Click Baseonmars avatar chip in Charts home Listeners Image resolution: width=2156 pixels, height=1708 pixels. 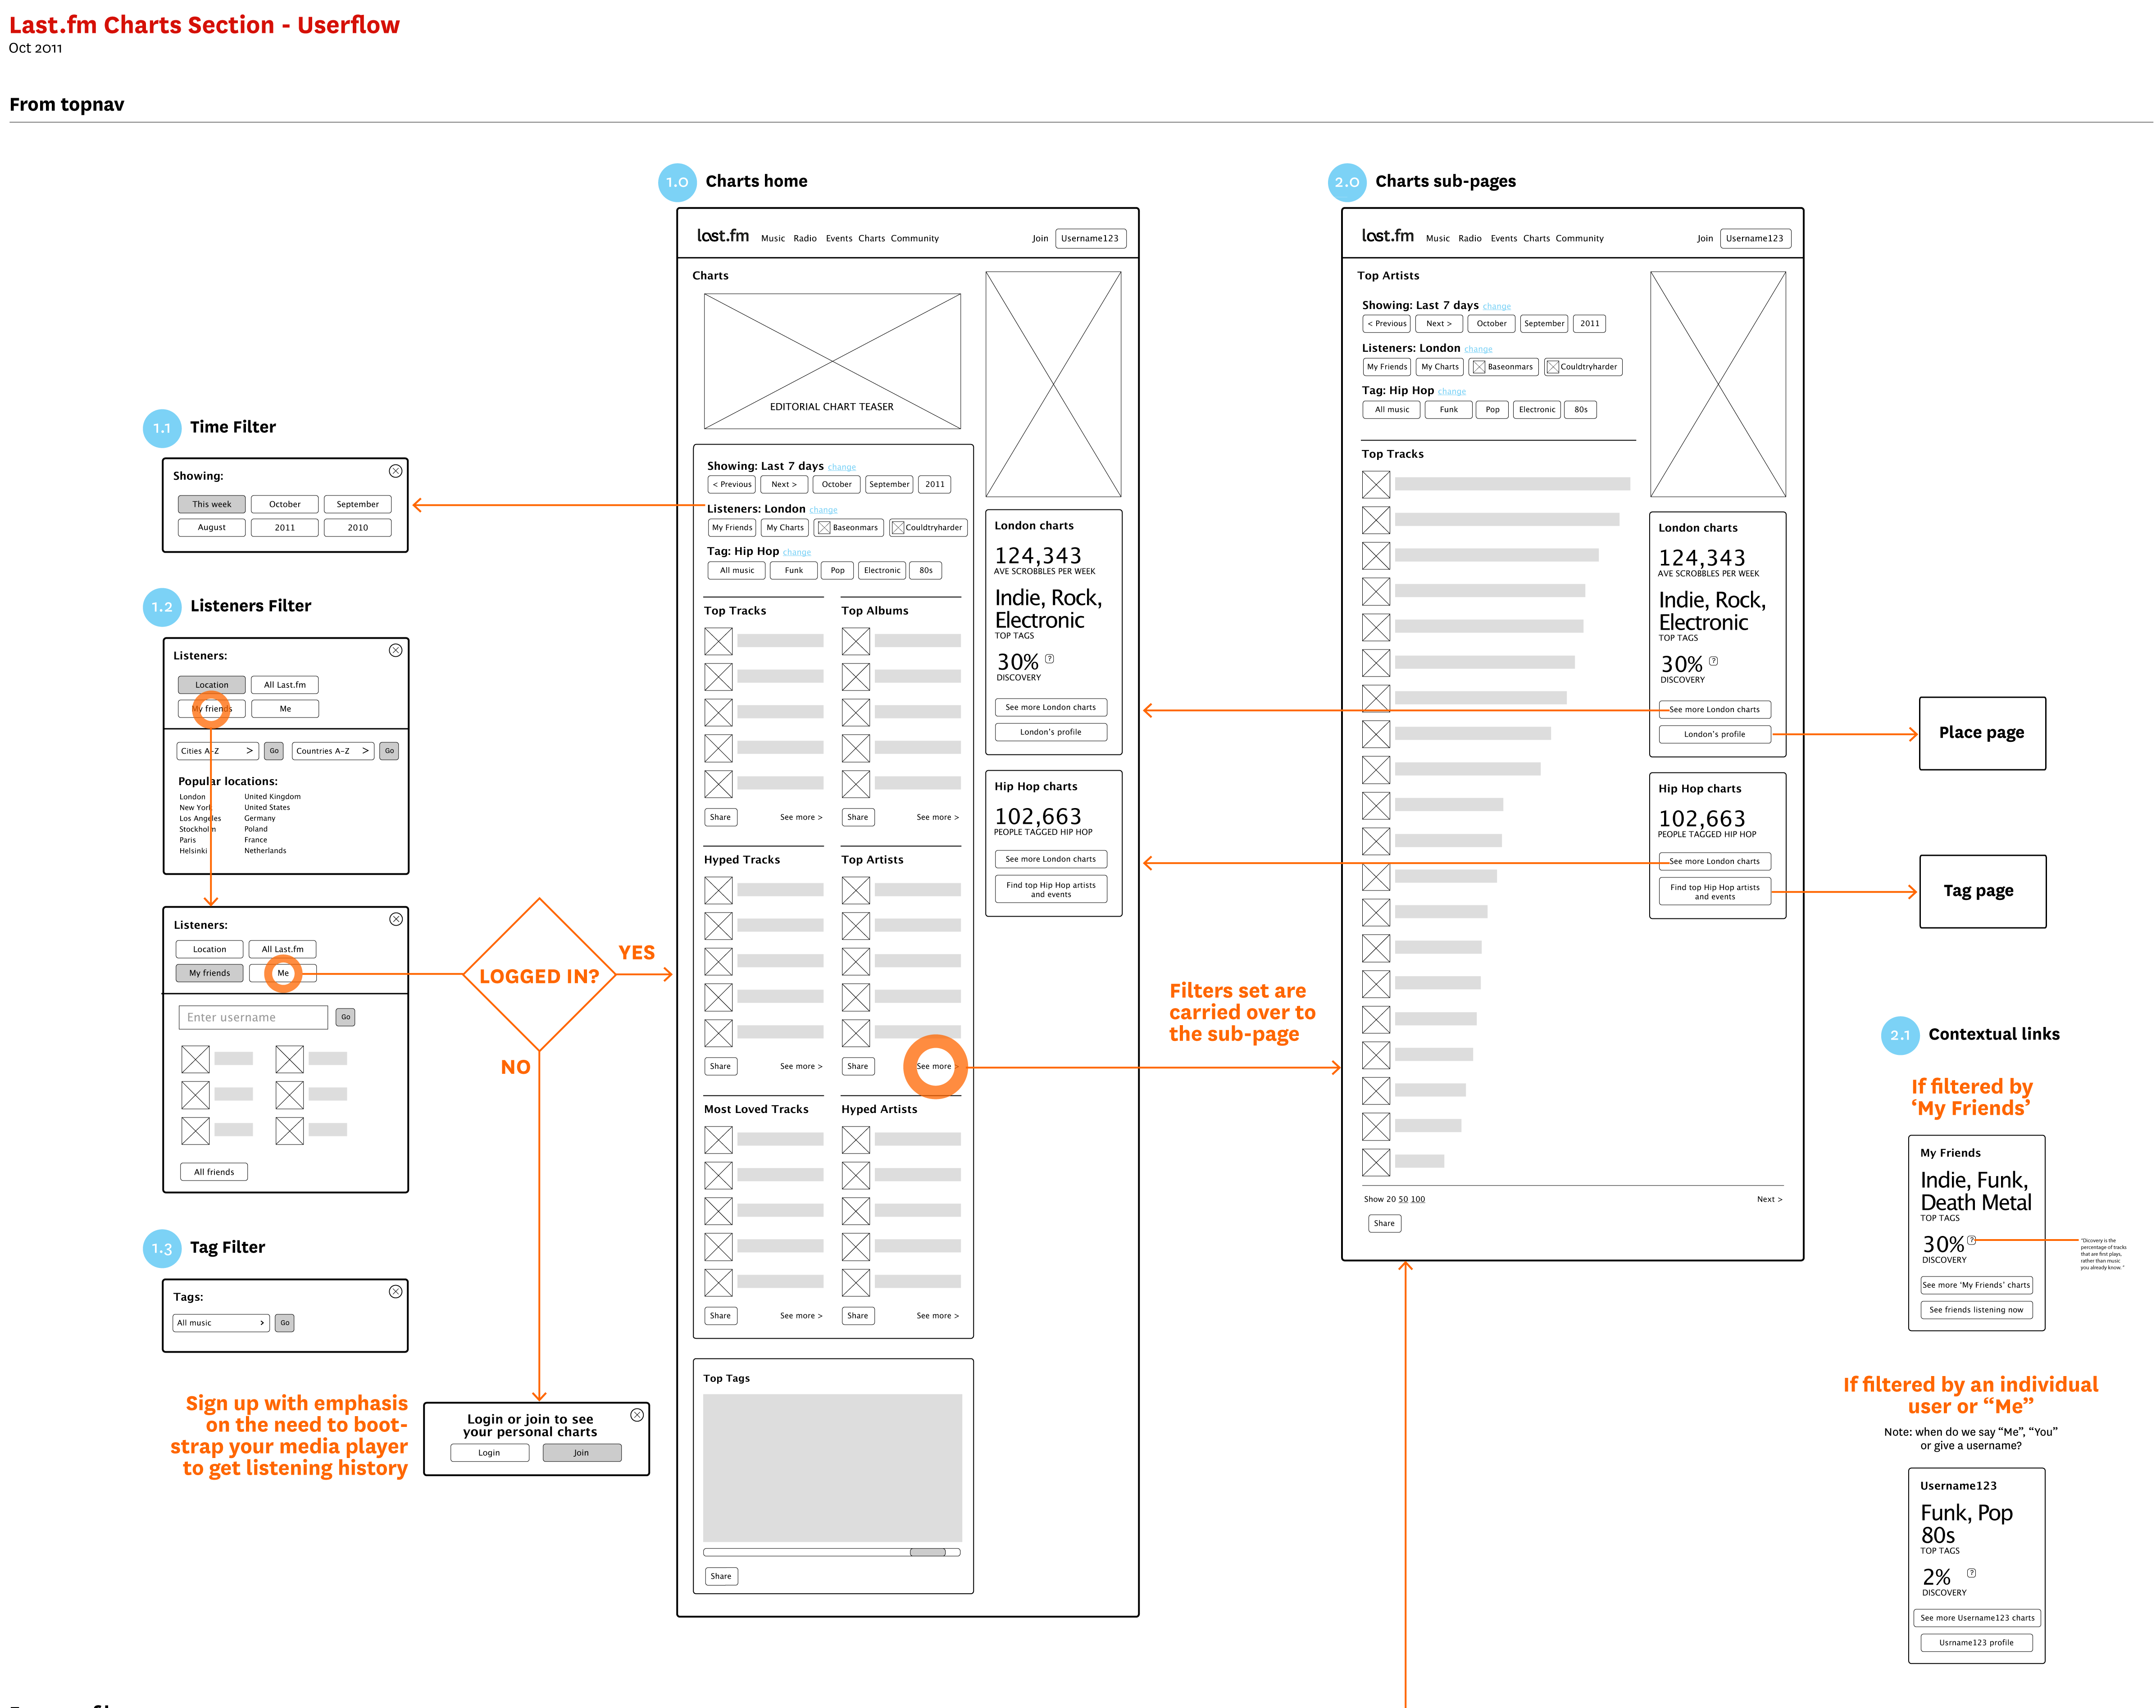[849, 527]
